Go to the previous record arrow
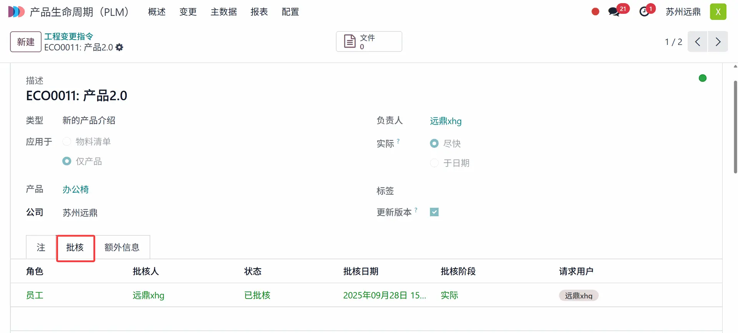This screenshot has height=333, width=738. [697, 41]
